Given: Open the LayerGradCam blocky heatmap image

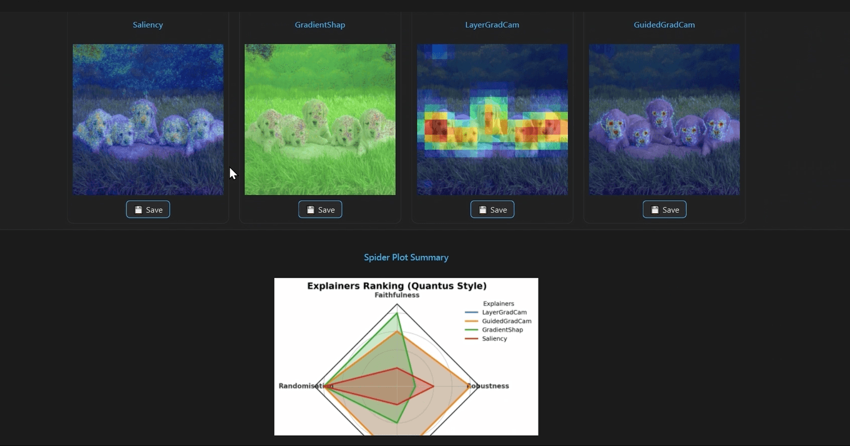Looking at the screenshot, I should coord(492,120).
